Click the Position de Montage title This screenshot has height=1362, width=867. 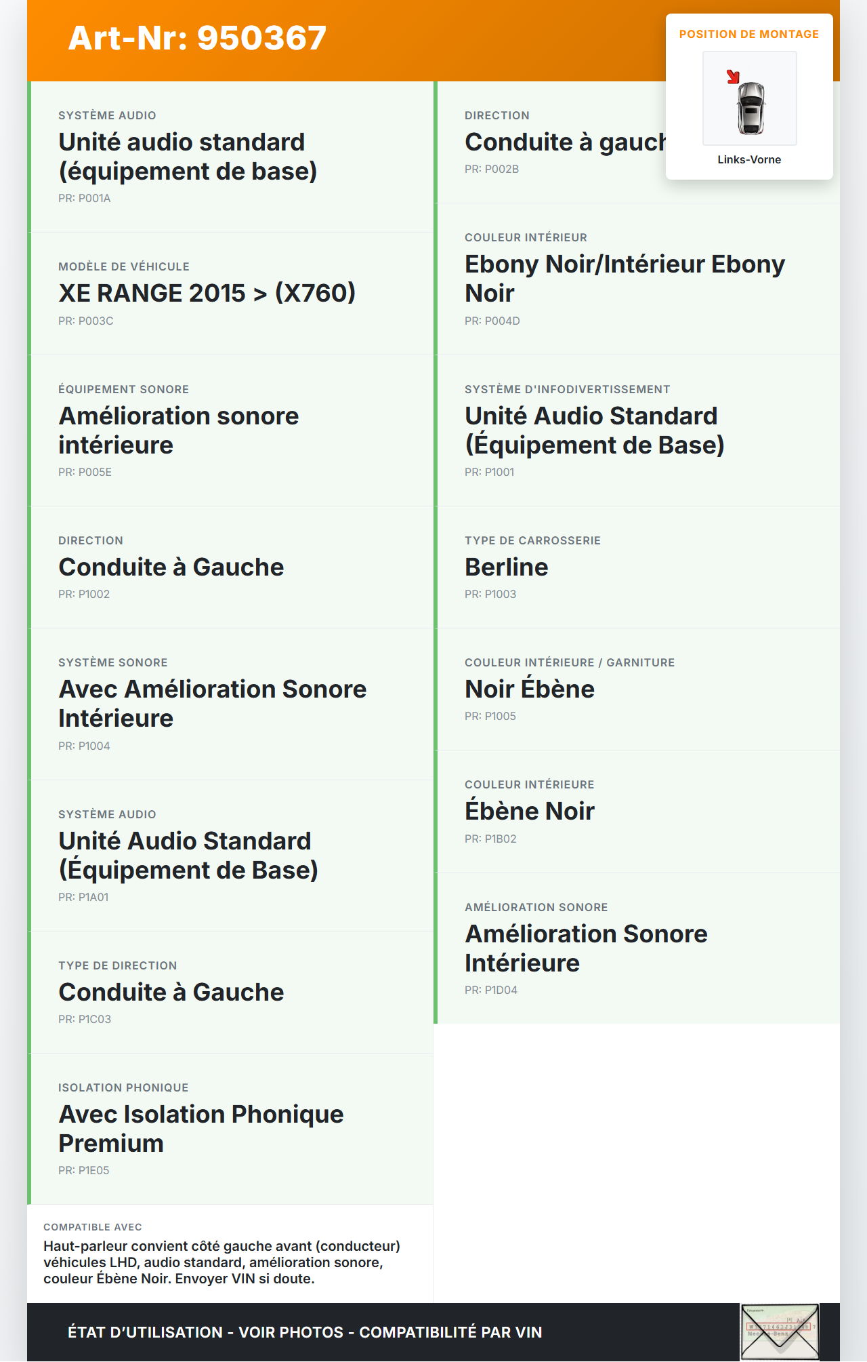point(748,35)
